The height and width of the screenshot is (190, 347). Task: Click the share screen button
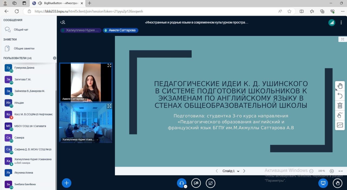210,183
